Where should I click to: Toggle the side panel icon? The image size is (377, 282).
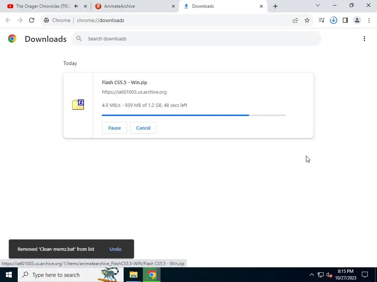345,21
